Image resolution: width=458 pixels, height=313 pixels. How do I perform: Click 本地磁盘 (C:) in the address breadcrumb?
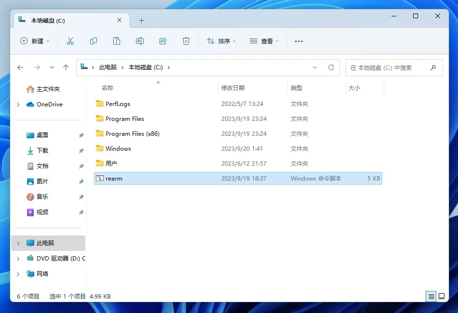coord(146,67)
